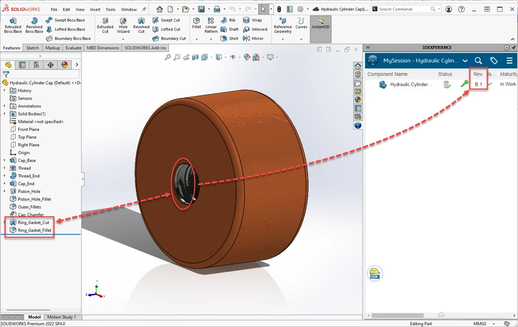518x327 pixels.
Task: Expand the Solid Bodies(1) node
Action: click(5, 114)
